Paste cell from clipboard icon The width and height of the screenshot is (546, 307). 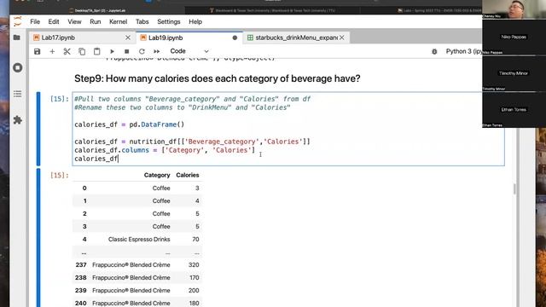point(96,51)
